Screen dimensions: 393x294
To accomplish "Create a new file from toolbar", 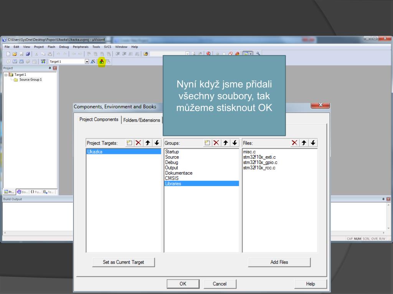I will point(8,54).
